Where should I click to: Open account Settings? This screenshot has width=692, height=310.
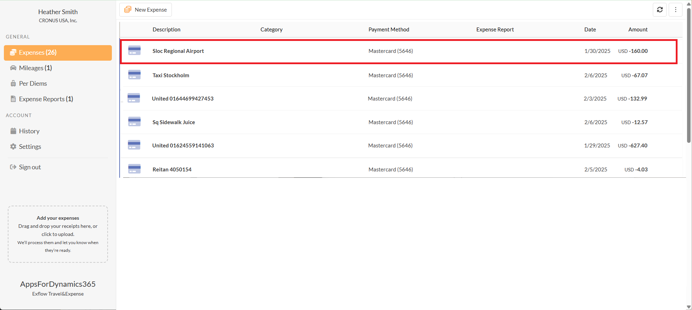pos(30,147)
